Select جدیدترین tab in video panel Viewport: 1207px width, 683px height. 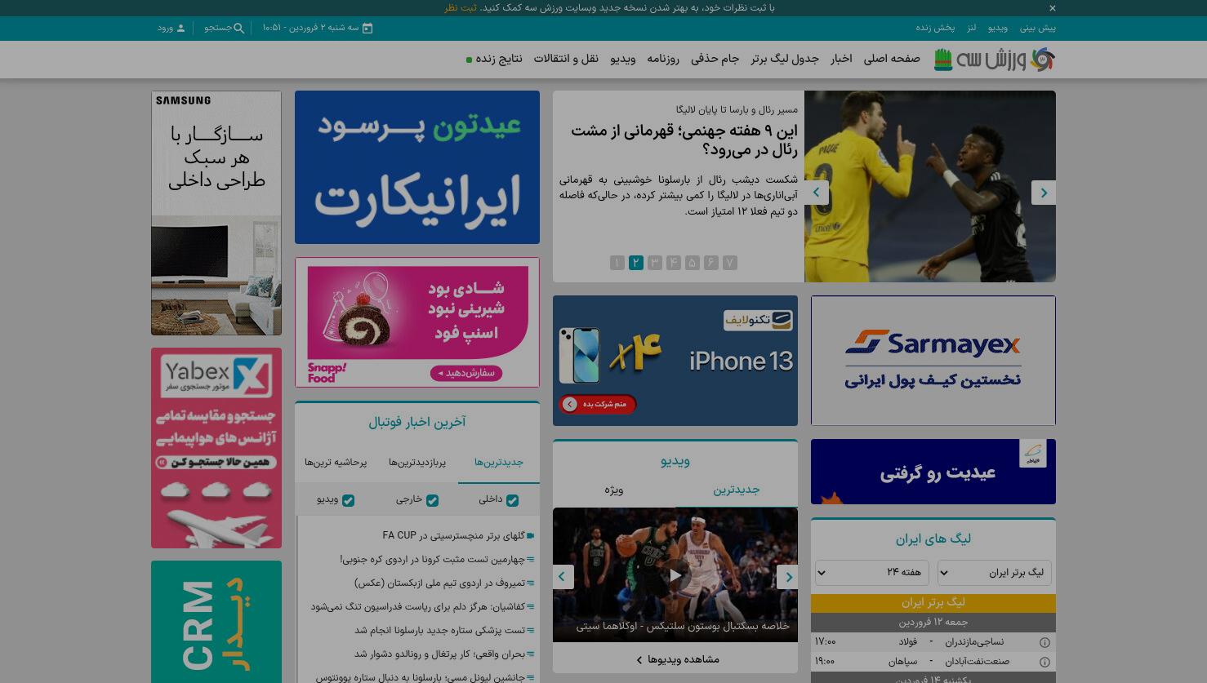click(737, 490)
